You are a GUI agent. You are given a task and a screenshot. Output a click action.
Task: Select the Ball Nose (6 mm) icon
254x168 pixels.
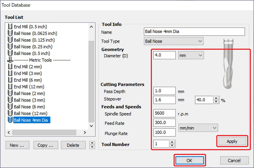[10, 107]
